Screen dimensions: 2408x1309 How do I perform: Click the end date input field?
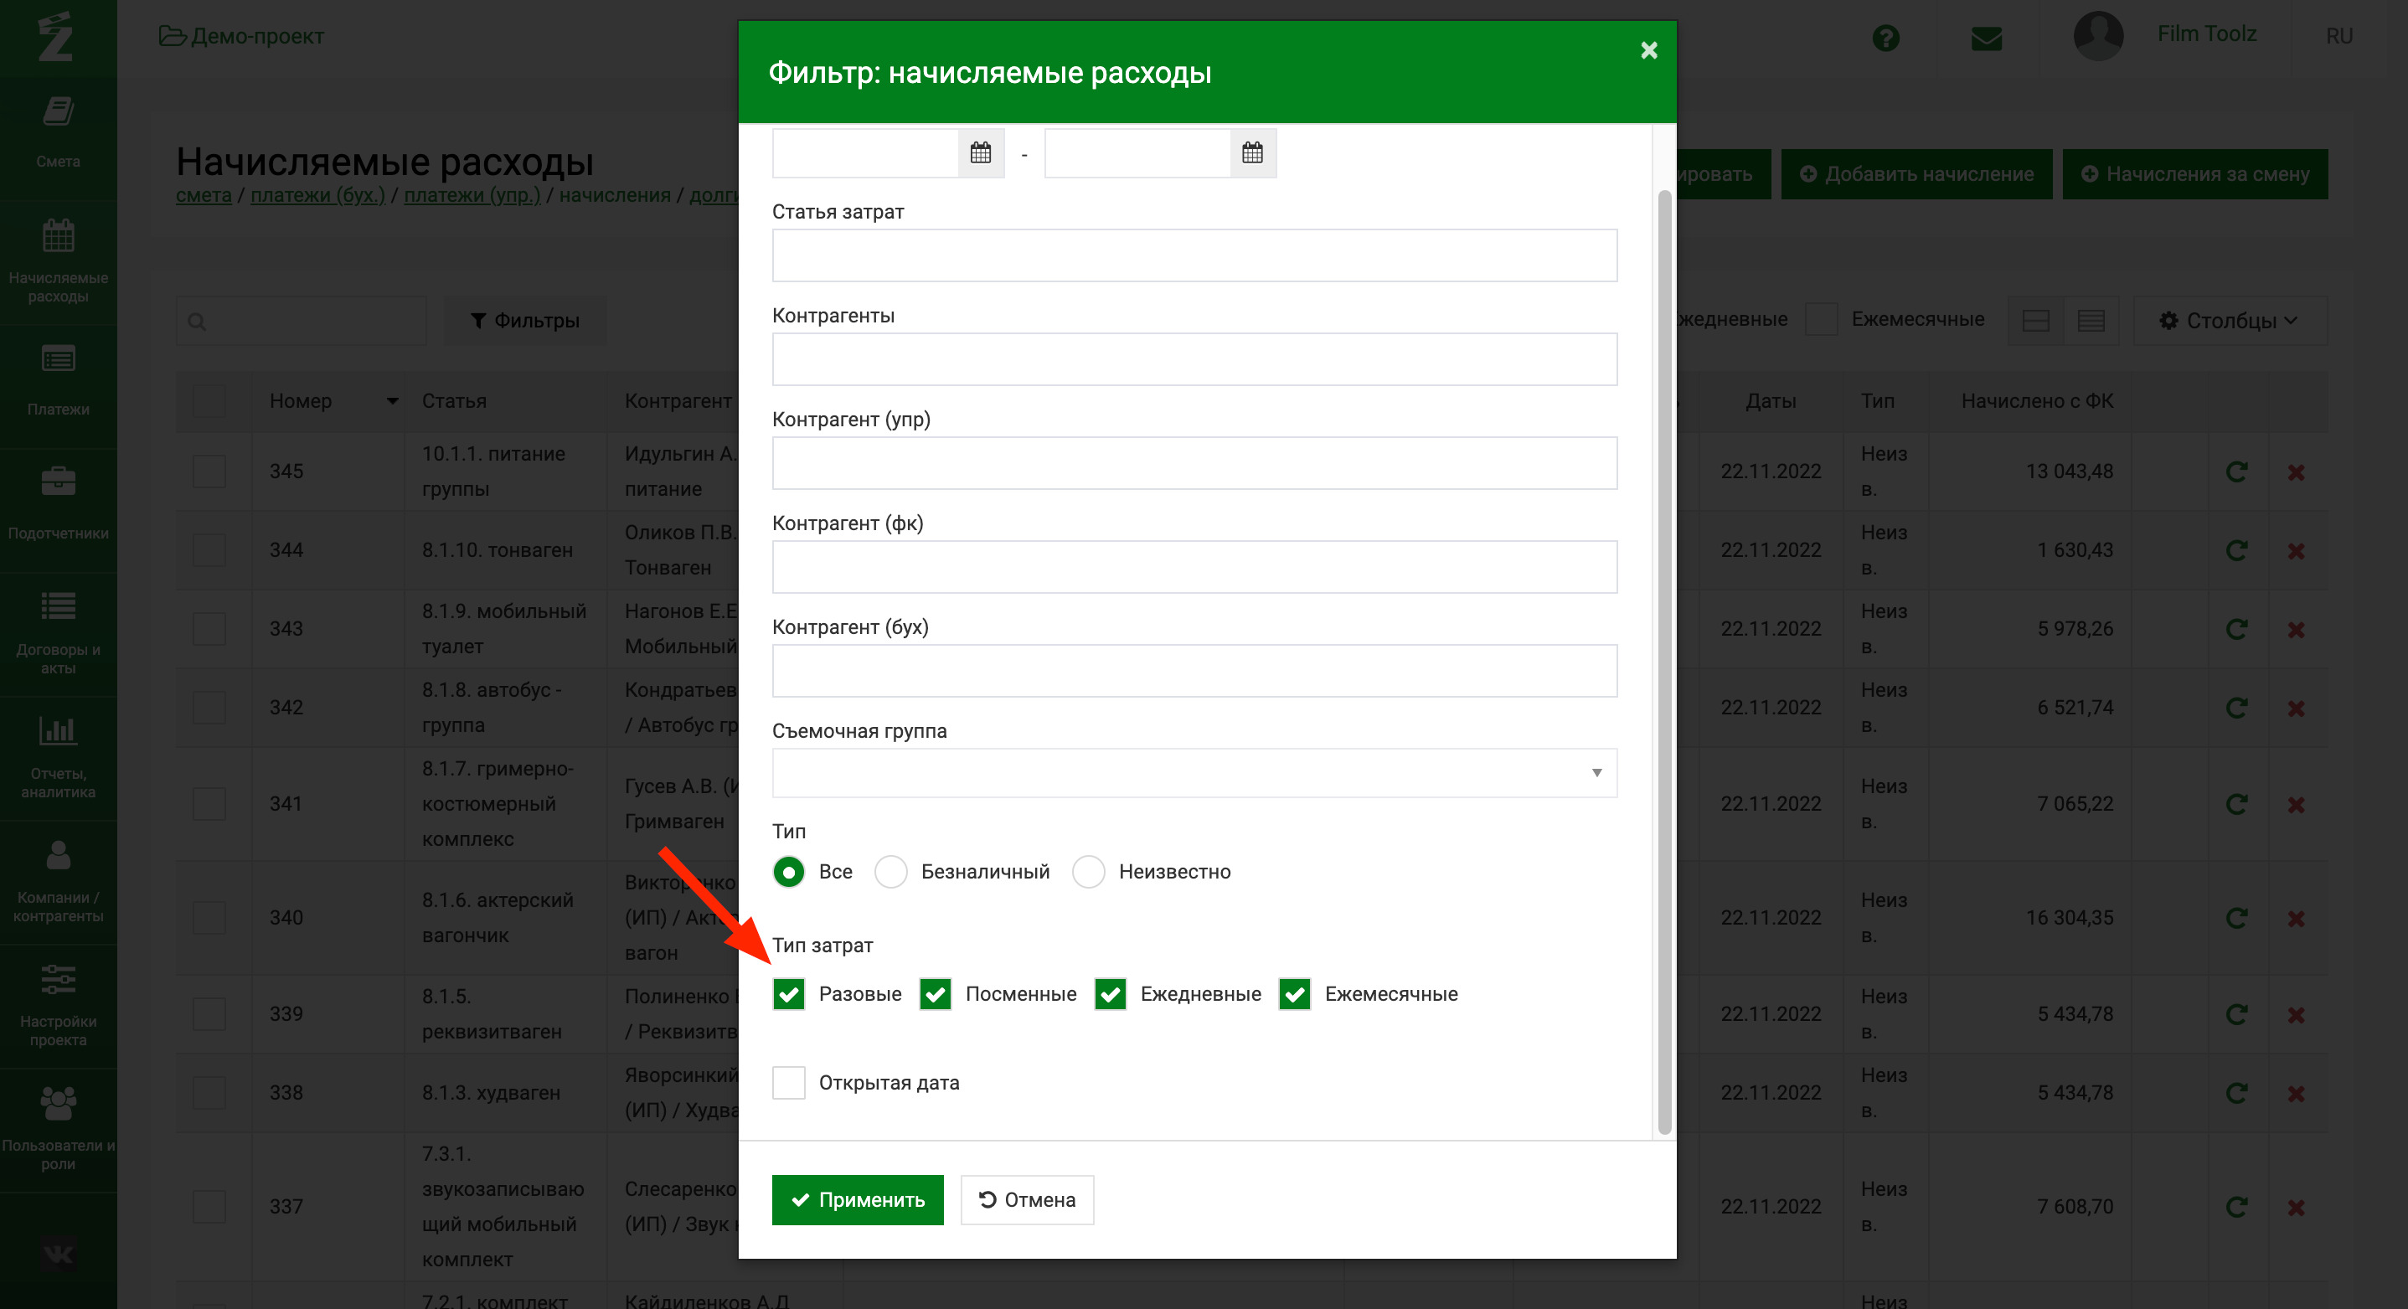click(1137, 152)
